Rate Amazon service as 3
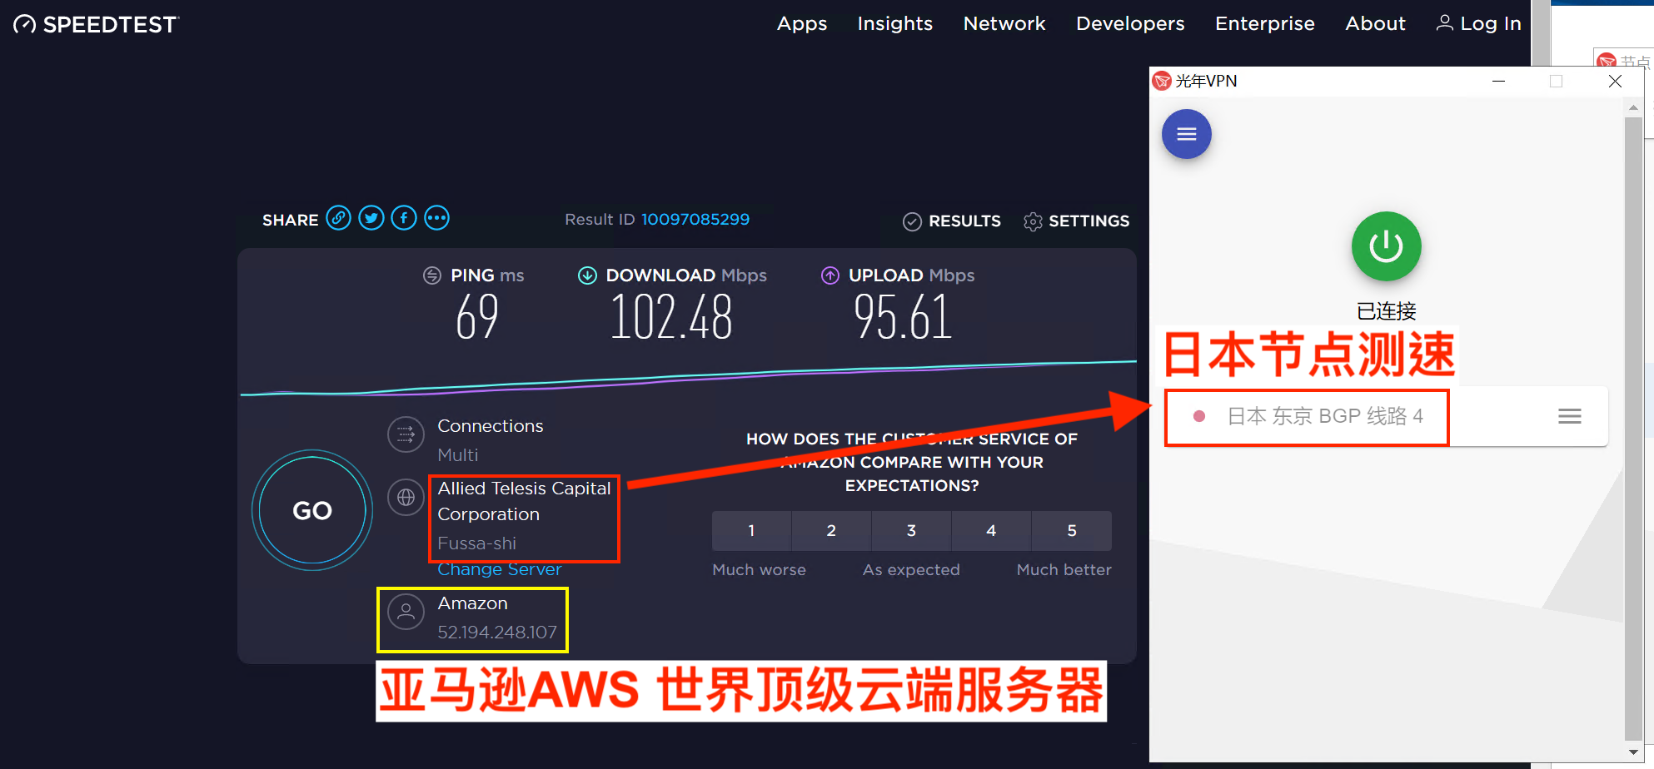 [911, 531]
